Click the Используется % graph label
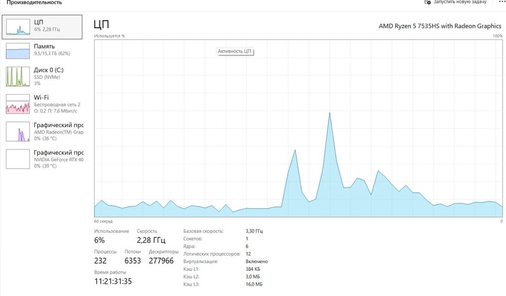Image resolution: width=506 pixels, height=296 pixels. click(x=109, y=36)
